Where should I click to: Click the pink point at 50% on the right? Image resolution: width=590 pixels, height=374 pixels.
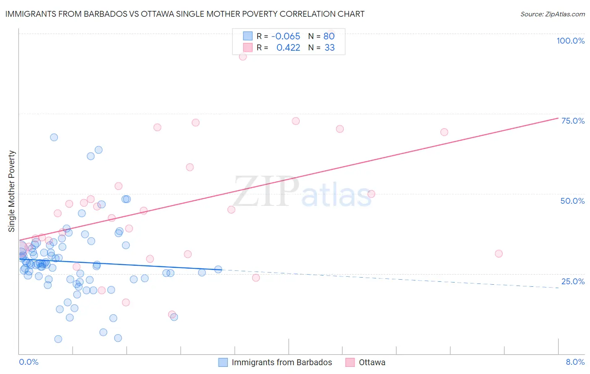pos(371,194)
